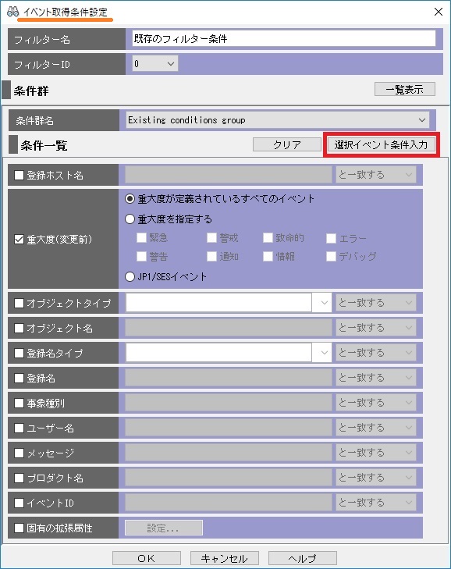451x569 pixels.
Task: Tick the メッセージ condition checkbox
Action: (x=19, y=453)
